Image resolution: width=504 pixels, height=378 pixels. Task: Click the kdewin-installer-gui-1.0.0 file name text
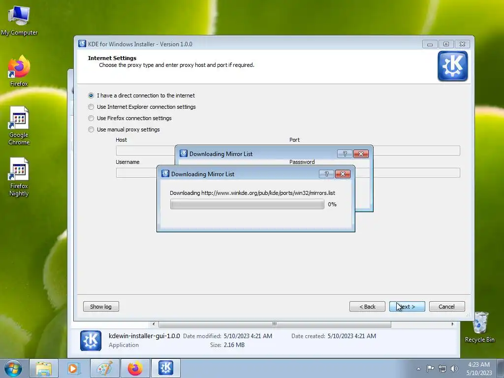point(144,336)
